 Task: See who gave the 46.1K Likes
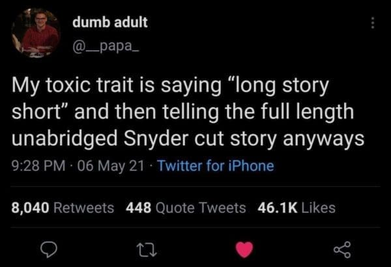(297, 208)
